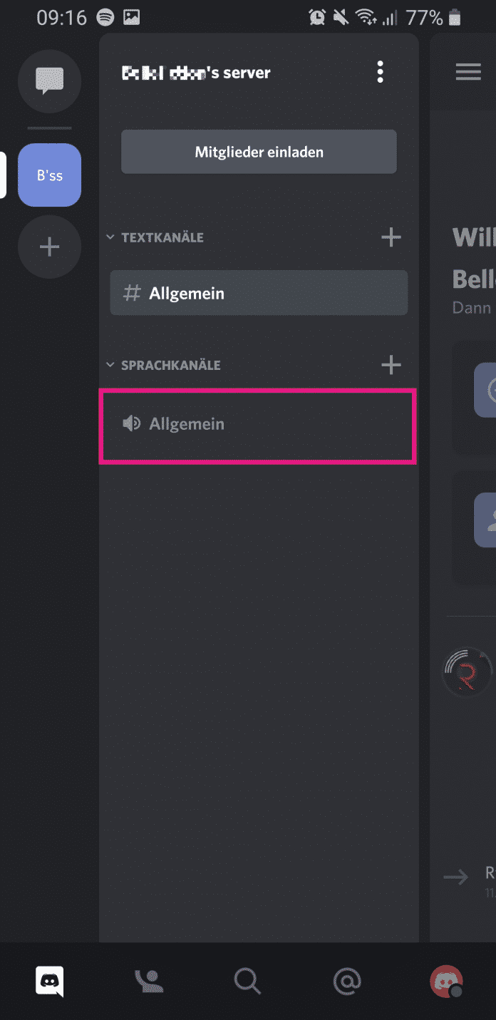Collapse the TEXTKANÄLE category
The height and width of the screenshot is (1020, 496).
click(x=162, y=237)
